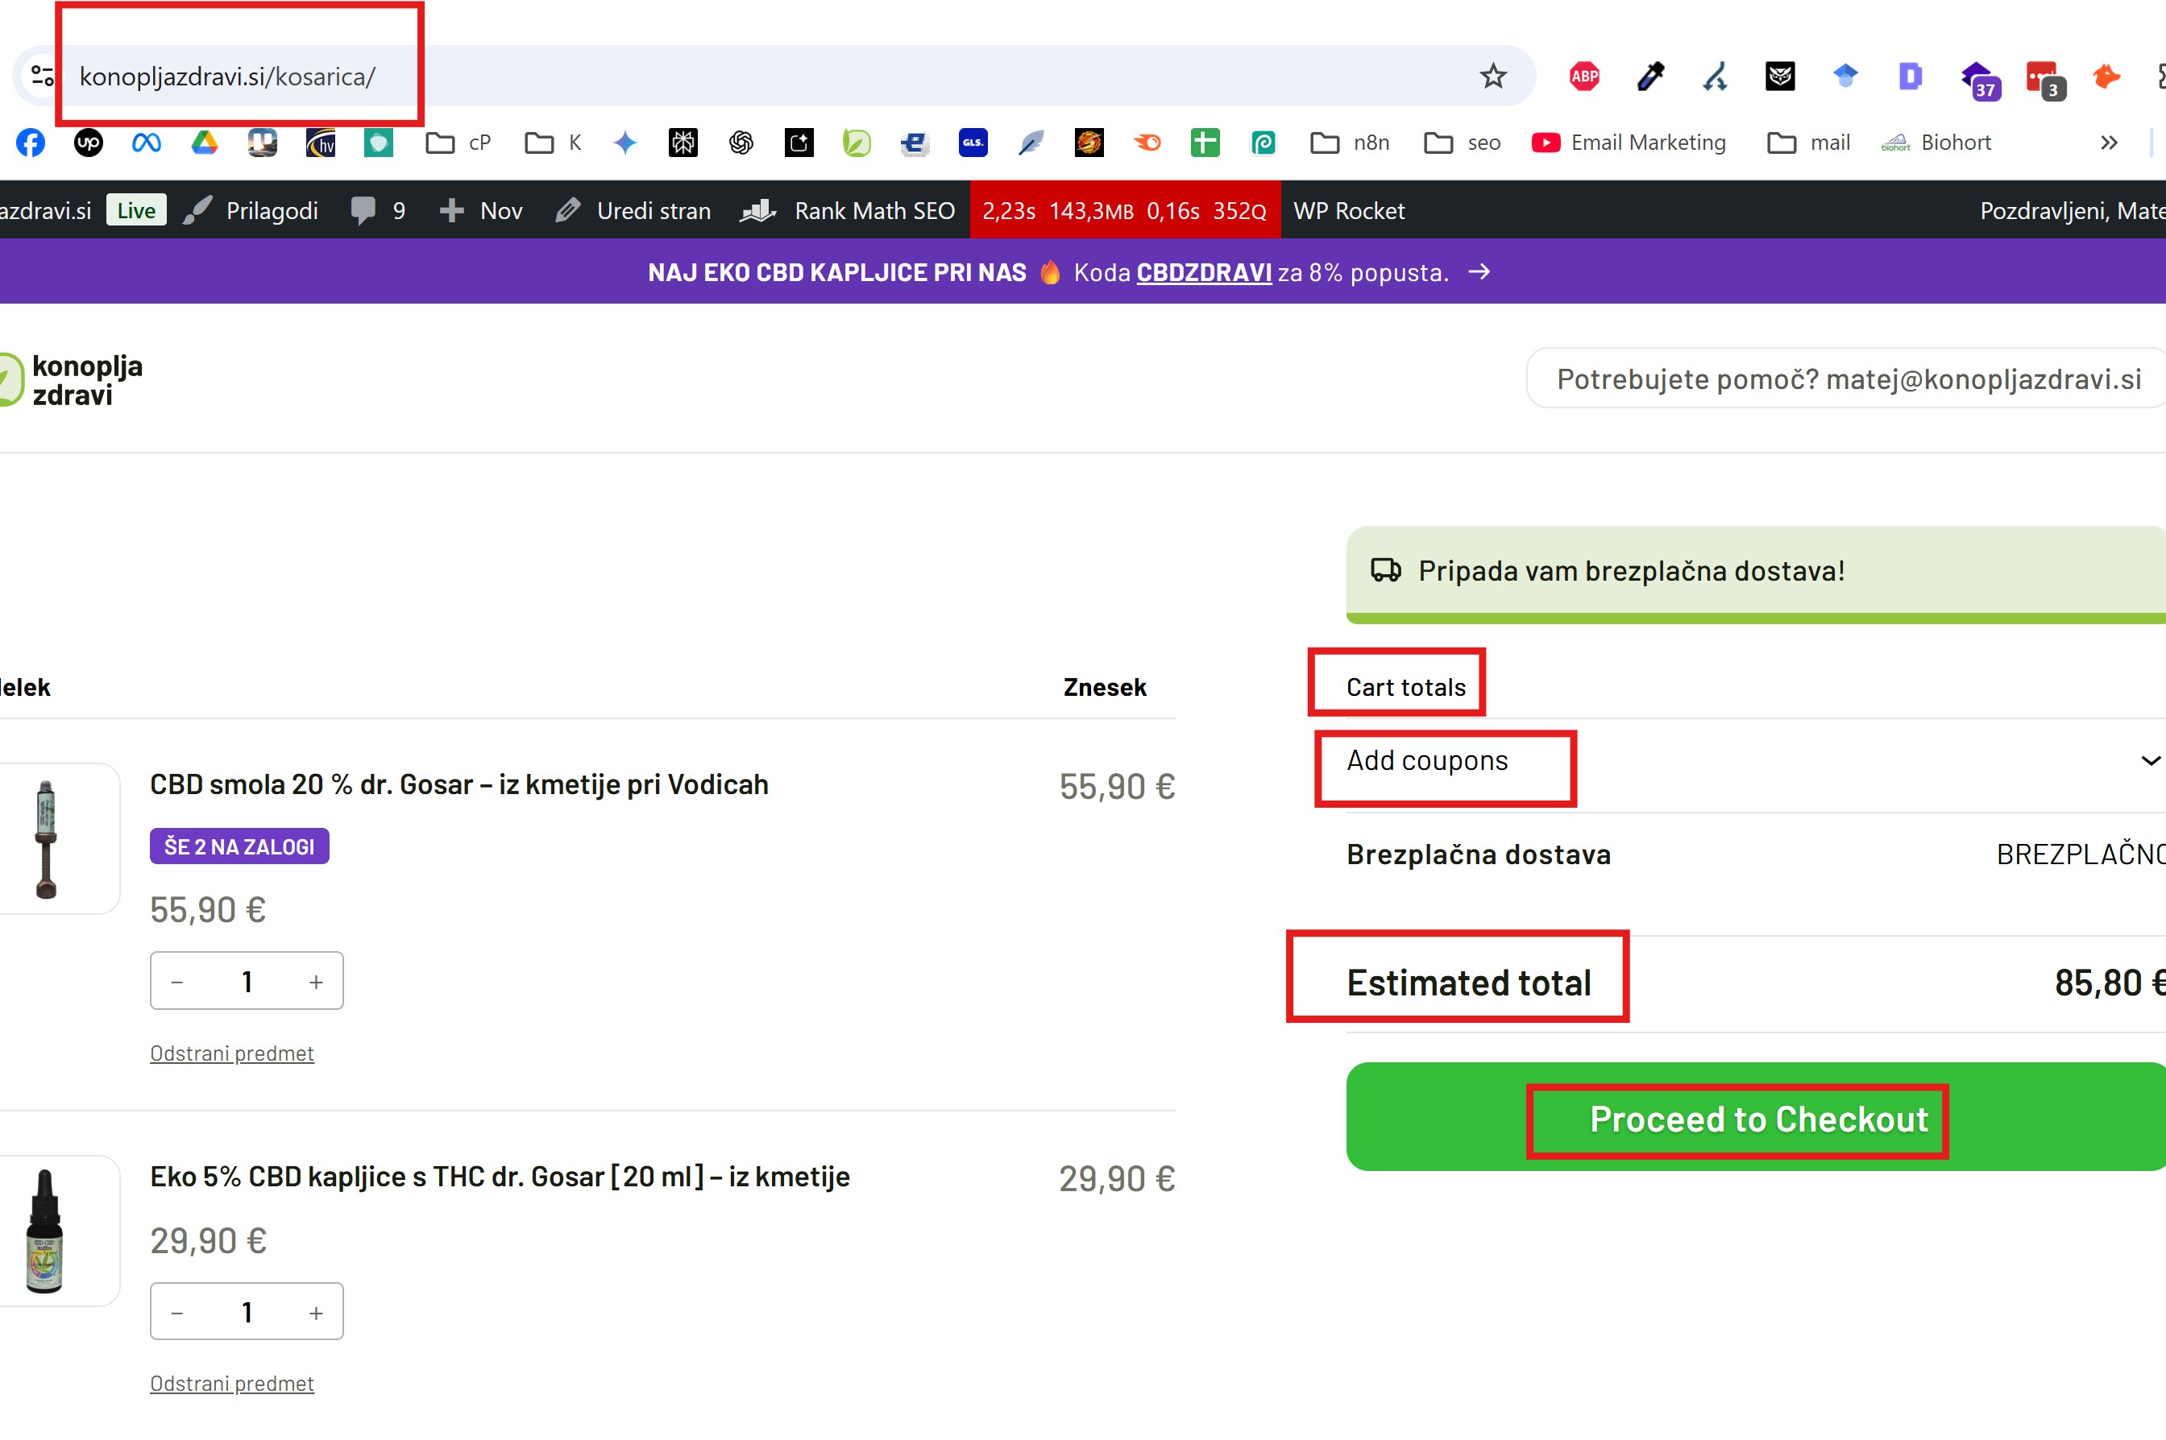Open the Semrush flame bookmark
The image size is (2166, 1440).
[x=1147, y=143]
